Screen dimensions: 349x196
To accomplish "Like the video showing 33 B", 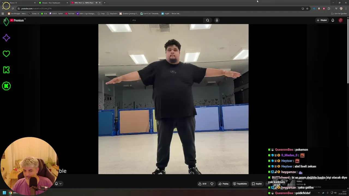I will [202, 184].
